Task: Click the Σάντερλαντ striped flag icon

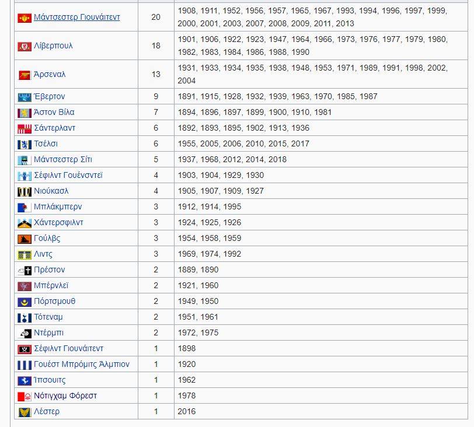Action: tap(25, 129)
